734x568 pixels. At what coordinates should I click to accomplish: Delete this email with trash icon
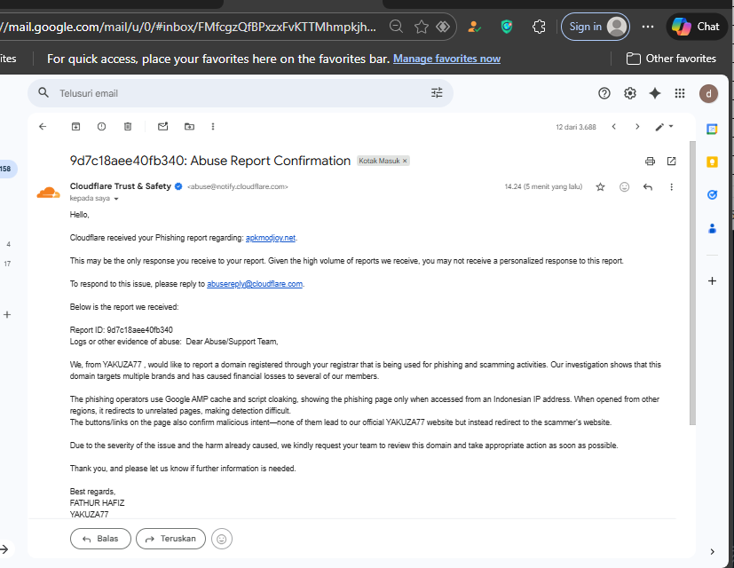tap(128, 126)
